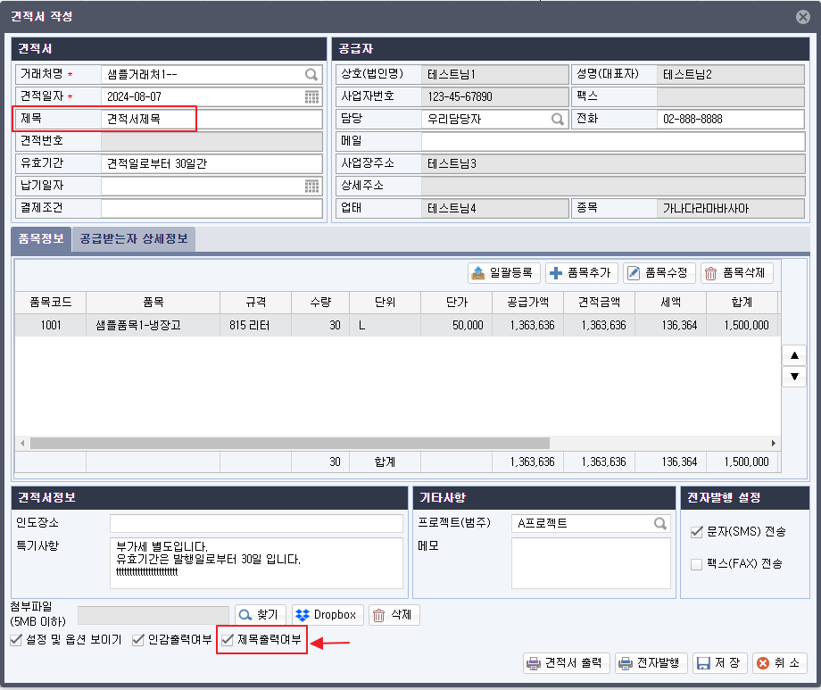Click the 단위 column header
This screenshot has height=690, width=821.
click(x=385, y=303)
